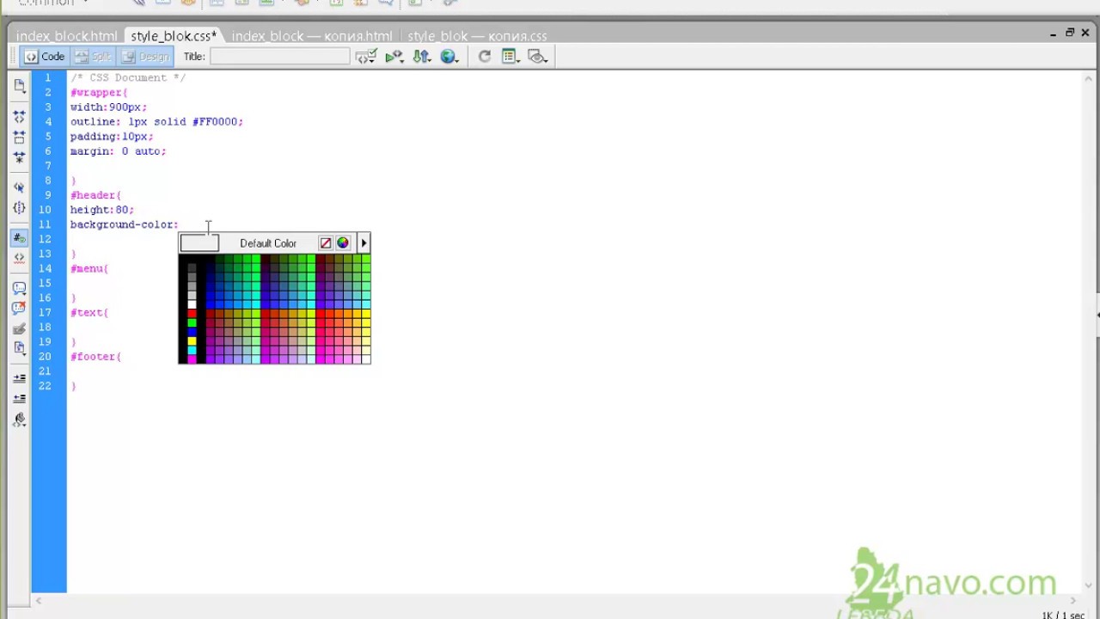Click the '#header{' selector line

click(x=96, y=194)
